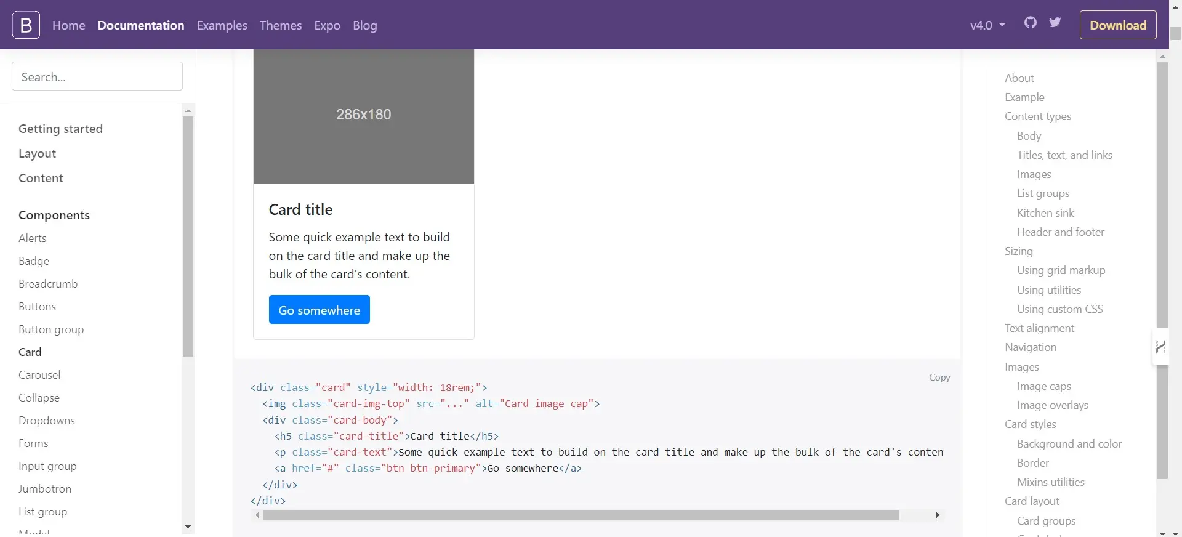Open the Themes nav item

280,25
